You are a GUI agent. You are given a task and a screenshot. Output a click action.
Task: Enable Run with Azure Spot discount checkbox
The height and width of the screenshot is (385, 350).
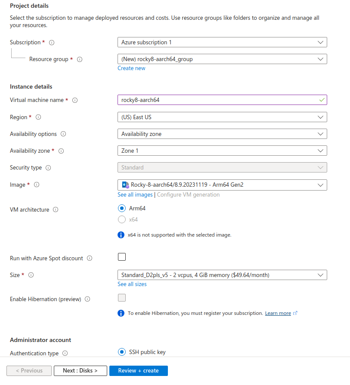point(122,257)
